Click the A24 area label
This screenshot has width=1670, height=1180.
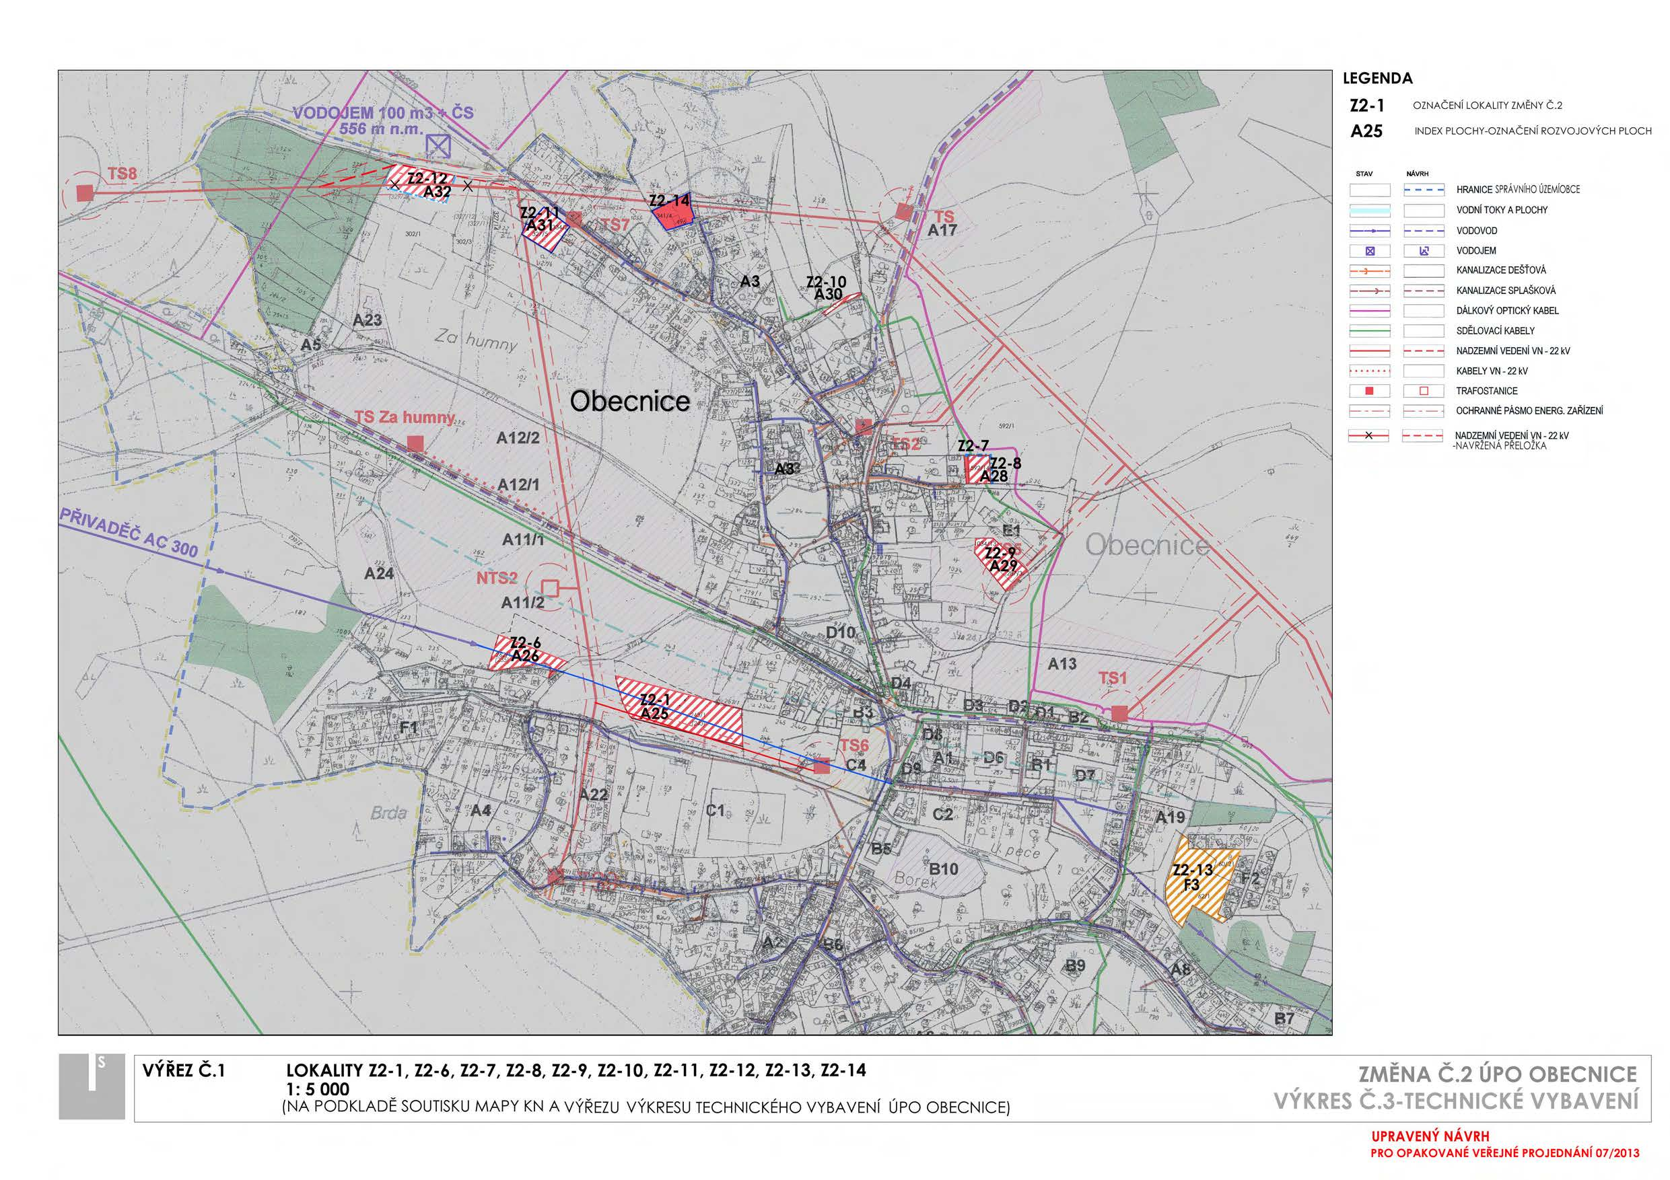(x=379, y=574)
